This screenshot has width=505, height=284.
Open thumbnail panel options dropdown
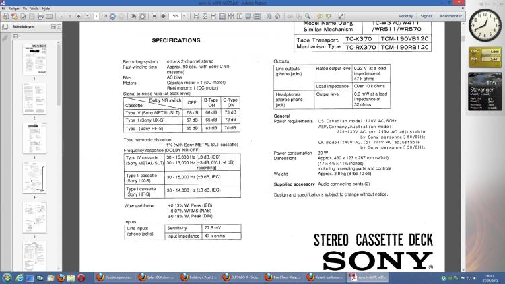(x=15, y=36)
